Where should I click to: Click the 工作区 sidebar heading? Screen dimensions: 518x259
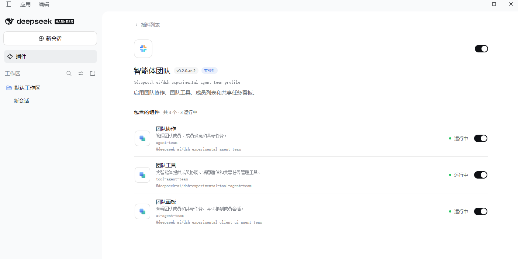click(13, 73)
